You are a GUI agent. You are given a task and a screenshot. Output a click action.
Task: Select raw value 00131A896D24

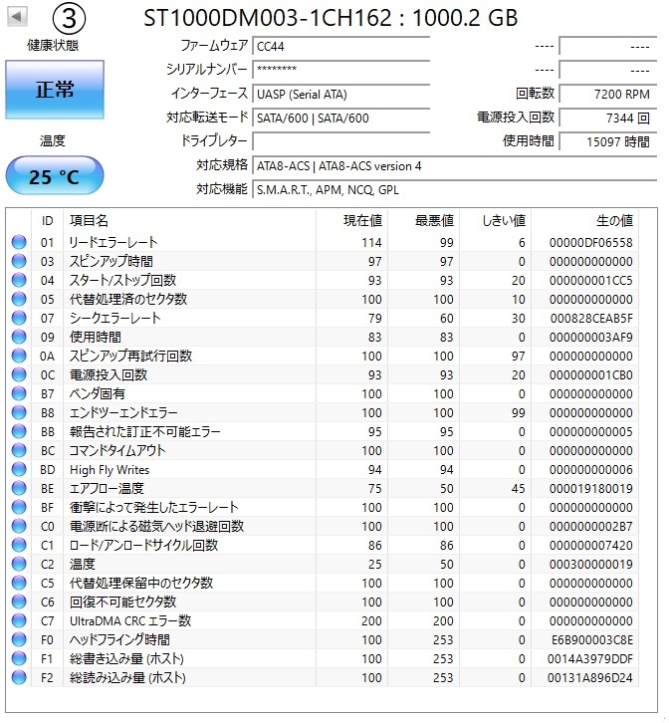pos(590,677)
